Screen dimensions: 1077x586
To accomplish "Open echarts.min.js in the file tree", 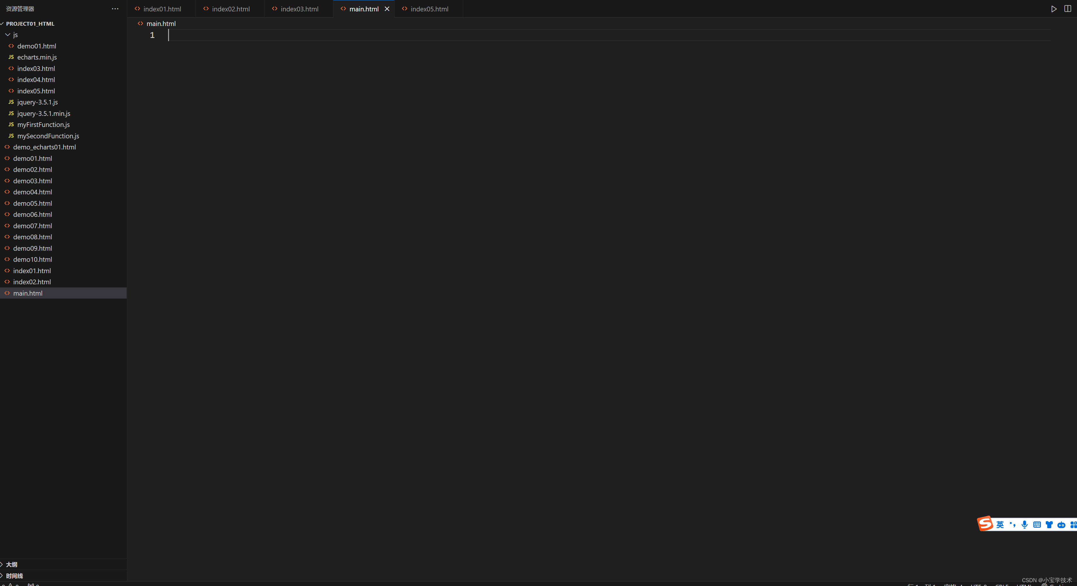I will click(x=37, y=57).
